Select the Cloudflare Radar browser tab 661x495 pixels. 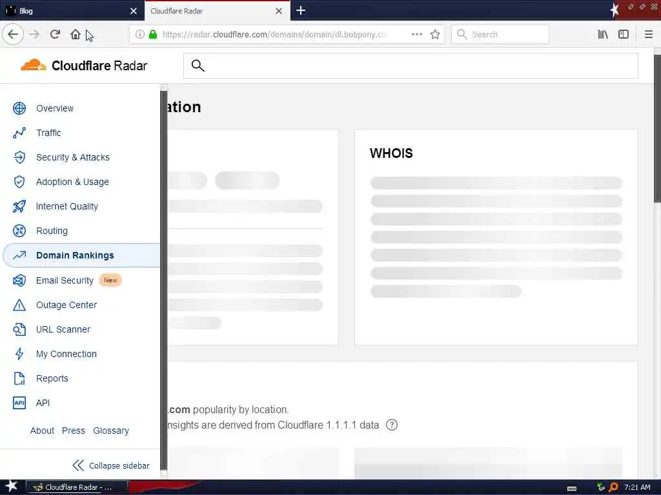(x=217, y=11)
